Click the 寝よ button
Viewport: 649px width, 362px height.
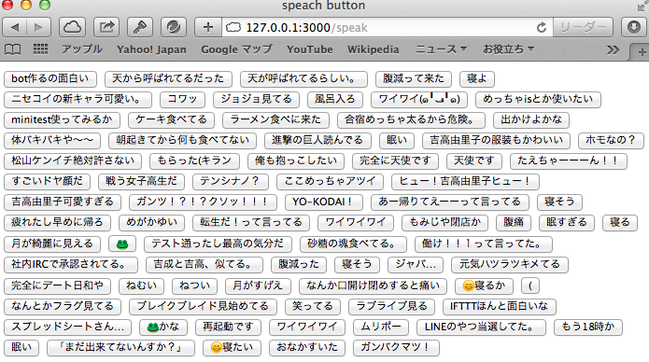[477, 79]
